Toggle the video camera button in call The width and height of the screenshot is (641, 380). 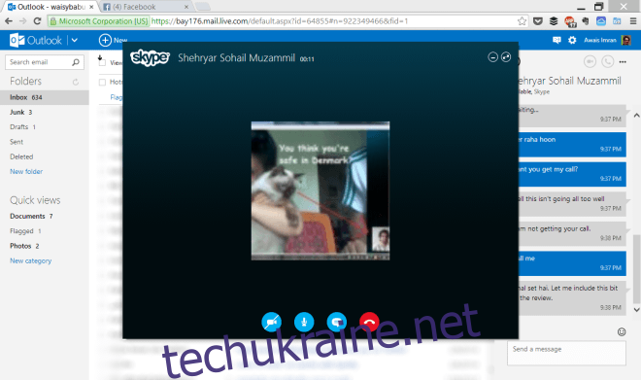(271, 322)
